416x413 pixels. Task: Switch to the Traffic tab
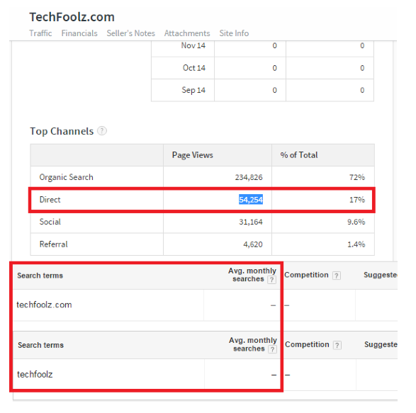tap(40, 33)
